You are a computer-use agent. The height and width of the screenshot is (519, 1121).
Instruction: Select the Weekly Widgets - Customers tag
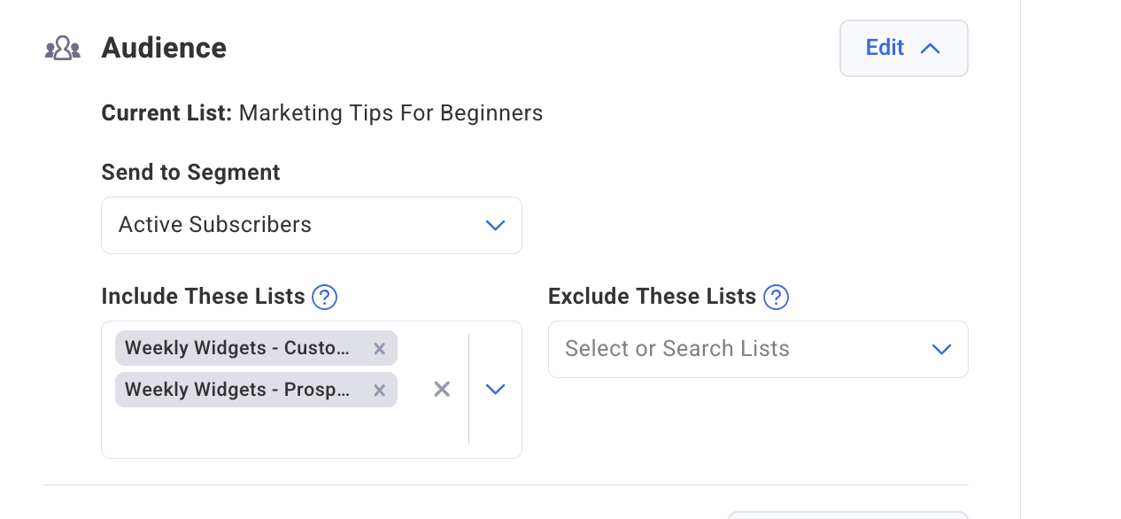tap(239, 348)
